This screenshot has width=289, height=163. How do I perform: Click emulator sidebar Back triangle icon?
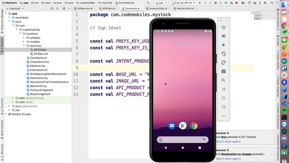click(x=224, y=89)
